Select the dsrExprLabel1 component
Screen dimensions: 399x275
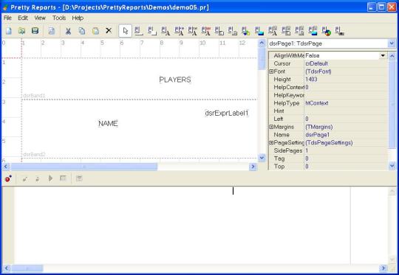coord(227,113)
